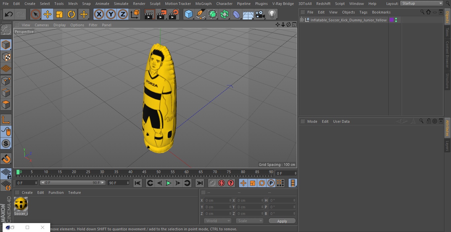Click the Record Active Objects button
The image size is (451, 232).
tap(212, 183)
